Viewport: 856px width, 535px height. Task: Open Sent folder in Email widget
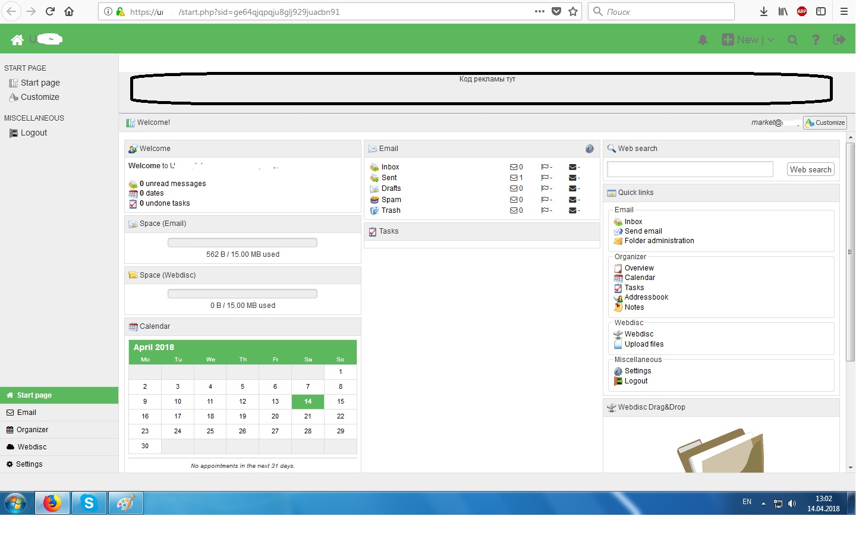point(389,178)
